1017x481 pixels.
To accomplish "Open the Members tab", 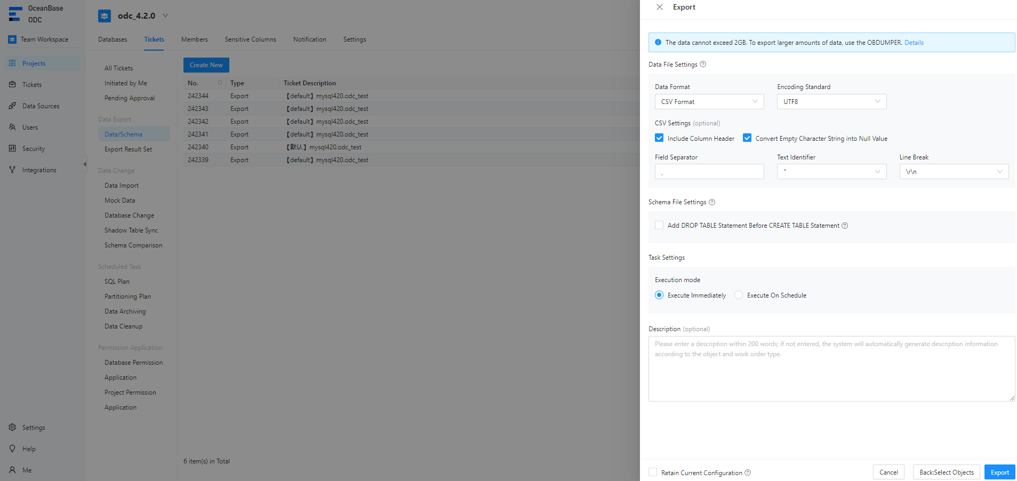I will [x=194, y=39].
